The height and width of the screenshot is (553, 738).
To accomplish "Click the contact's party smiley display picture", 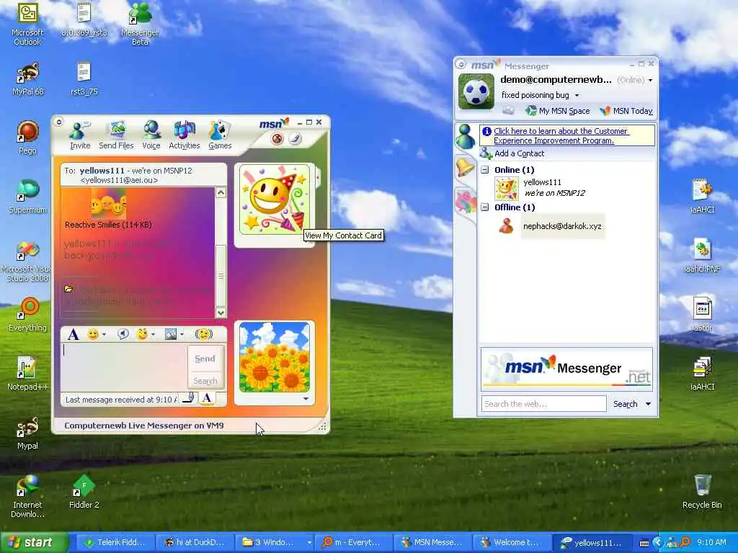I will point(275,199).
